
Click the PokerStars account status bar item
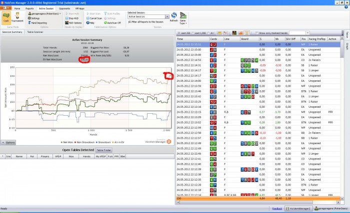coord(331,209)
